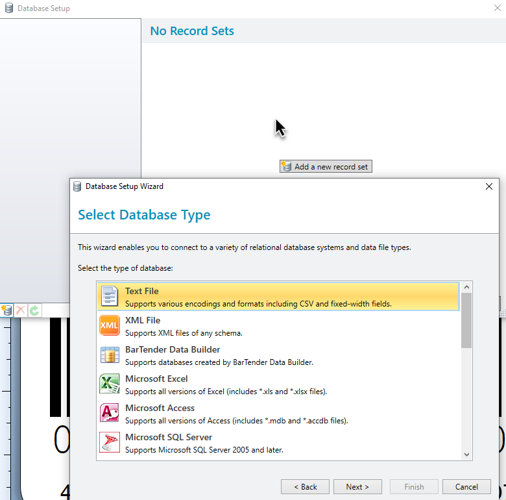
Task: Cancel the Database Setup Wizard
Action: (x=466, y=487)
